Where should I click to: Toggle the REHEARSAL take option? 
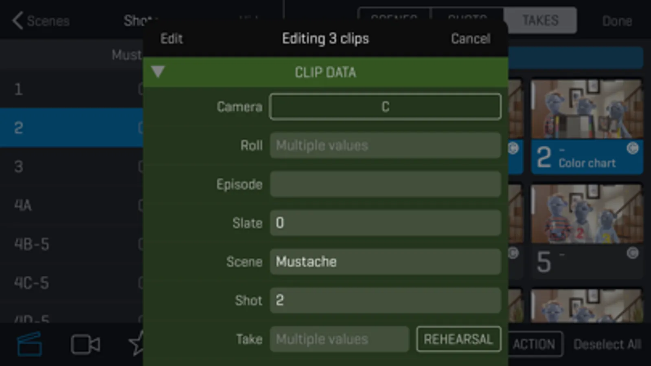tap(458, 339)
